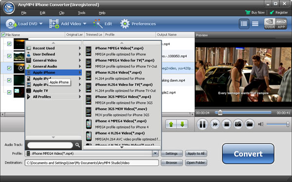Click Open Folder button
This screenshot has width=292, height=182.
[196, 163]
